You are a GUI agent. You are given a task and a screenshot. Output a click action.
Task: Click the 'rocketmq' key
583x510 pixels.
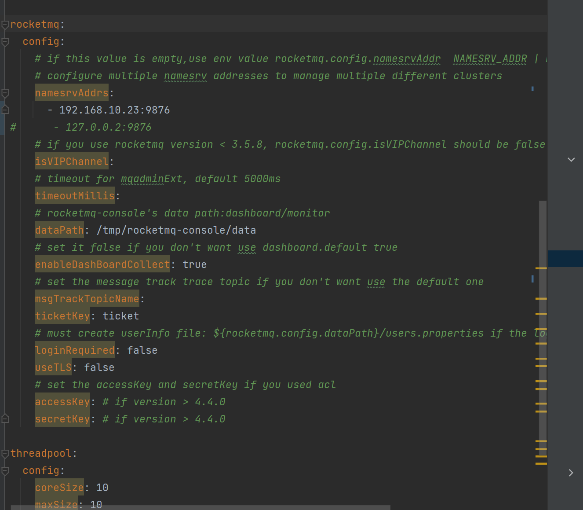[35, 25]
